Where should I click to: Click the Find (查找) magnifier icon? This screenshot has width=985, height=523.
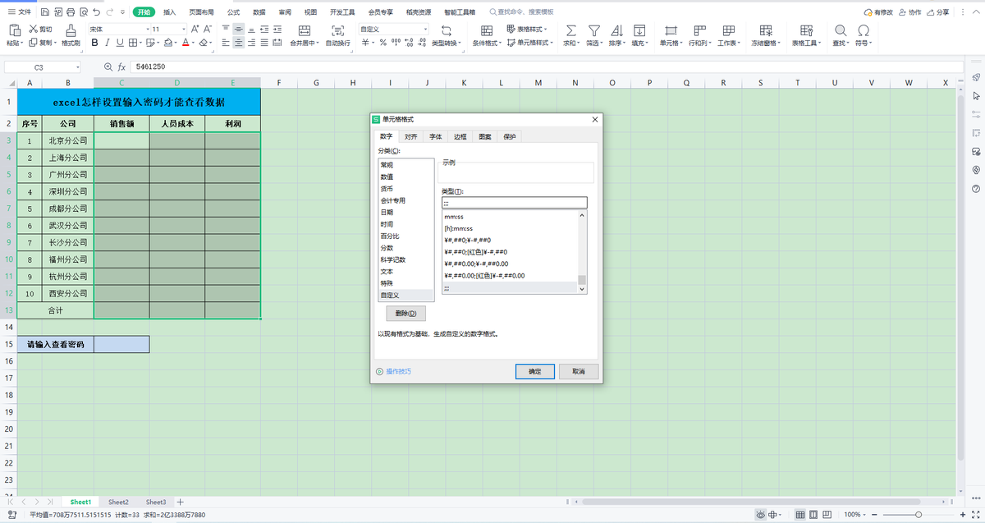click(x=841, y=30)
